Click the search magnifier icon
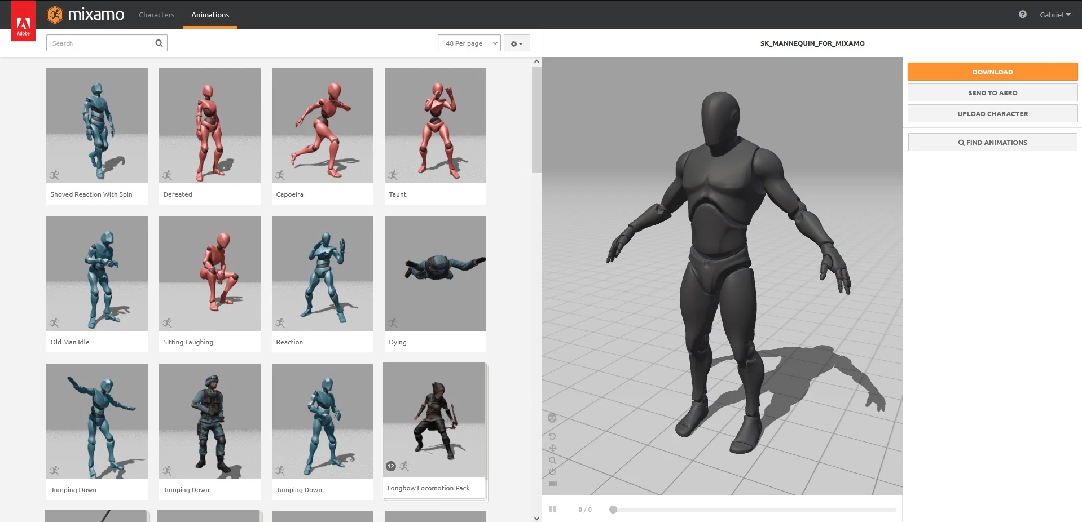This screenshot has height=522, width=1082. click(159, 43)
